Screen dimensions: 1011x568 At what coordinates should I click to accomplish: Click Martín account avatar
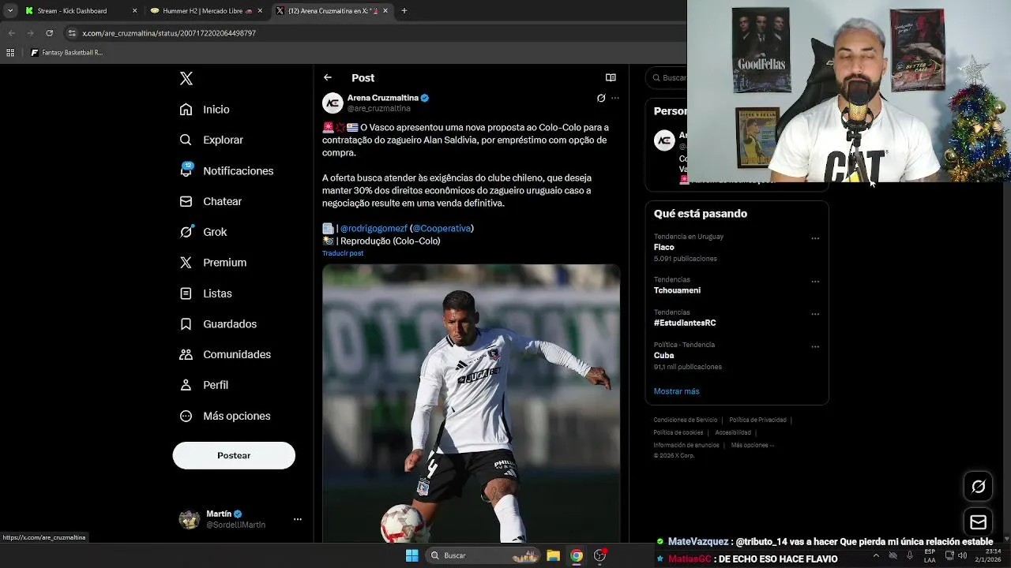tap(190, 519)
